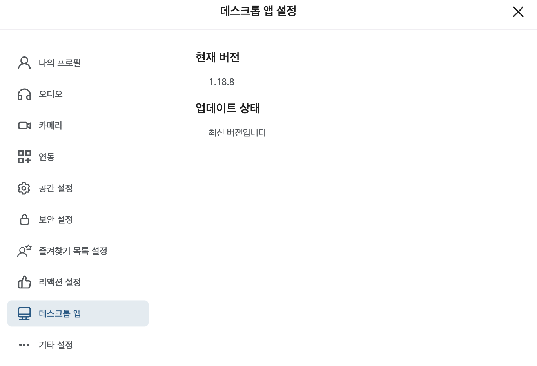The width and height of the screenshot is (537, 366).
Task: Open 즐겨찾기 목록 설정 in sidebar
Action: click(73, 251)
